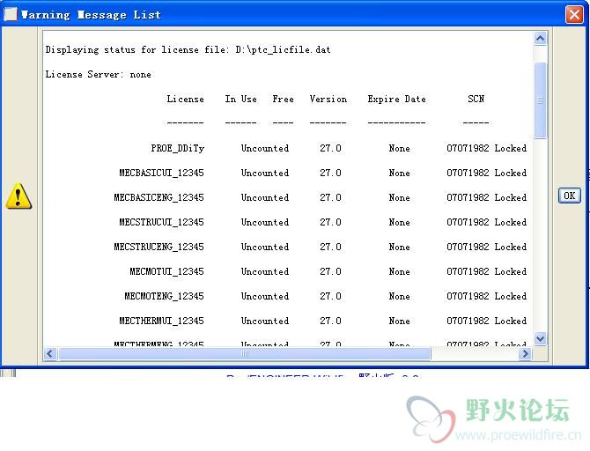Click the vertical scrollbar thumb

(x=541, y=100)
